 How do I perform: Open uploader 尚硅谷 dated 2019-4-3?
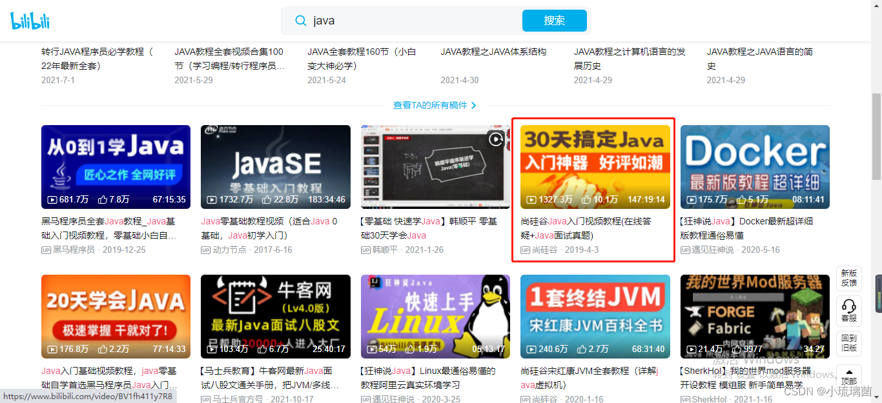click(x=544, y=250)
